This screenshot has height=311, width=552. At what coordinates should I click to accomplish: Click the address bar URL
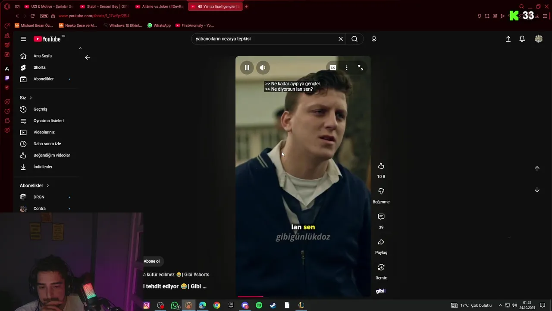click(x=94, y=16)
